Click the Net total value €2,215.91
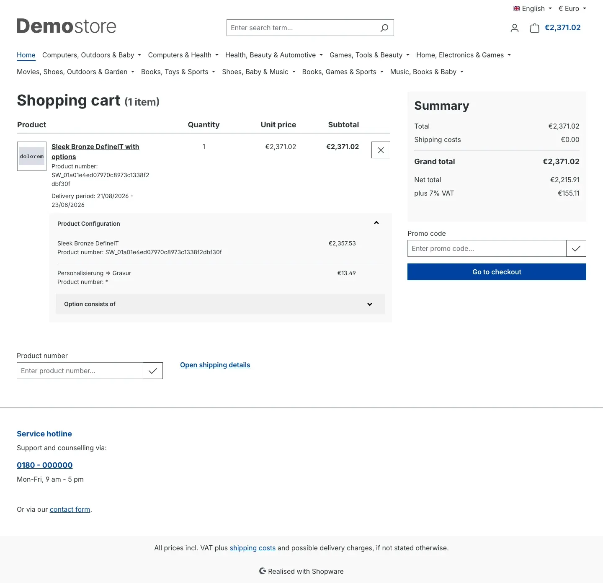 pos(565,180)
